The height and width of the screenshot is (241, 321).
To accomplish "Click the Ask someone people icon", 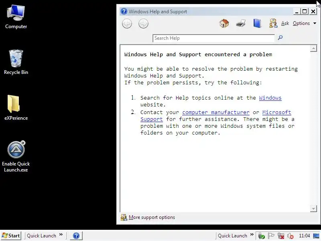I will click(273, 23).
